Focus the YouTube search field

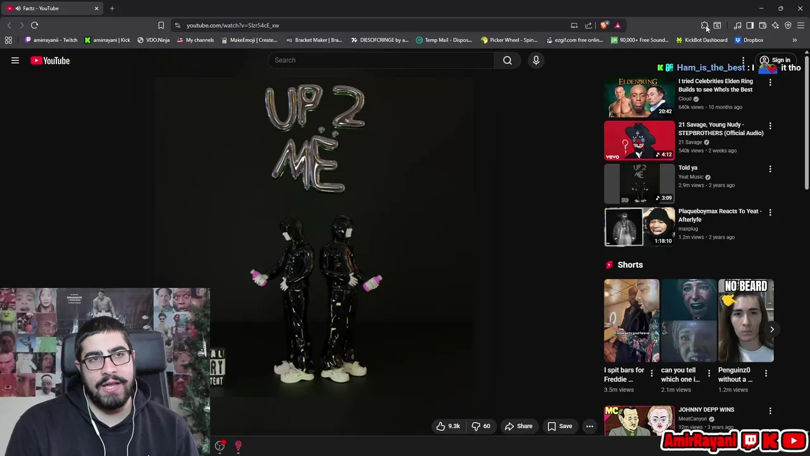(381, 60)
